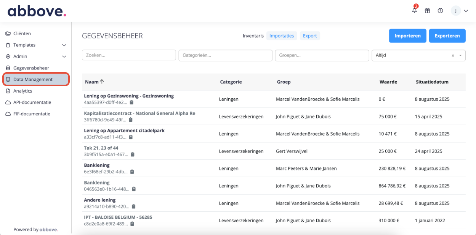The width and height of the screenshot is (476, 235).
Task: Open the Categorieën filter dropdown
Action: pos(225,55)
